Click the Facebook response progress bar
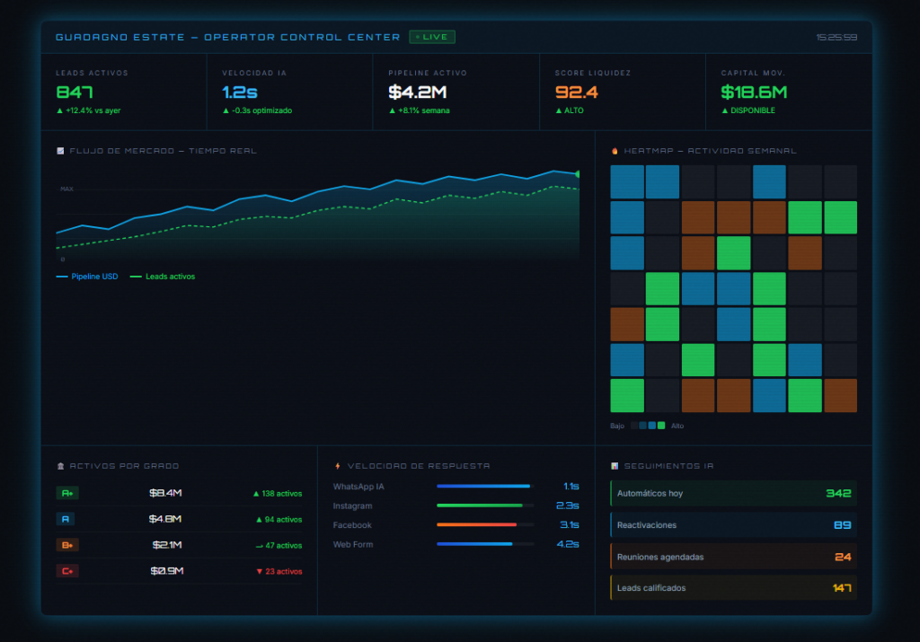920x642 pixels. pos(485,524)
